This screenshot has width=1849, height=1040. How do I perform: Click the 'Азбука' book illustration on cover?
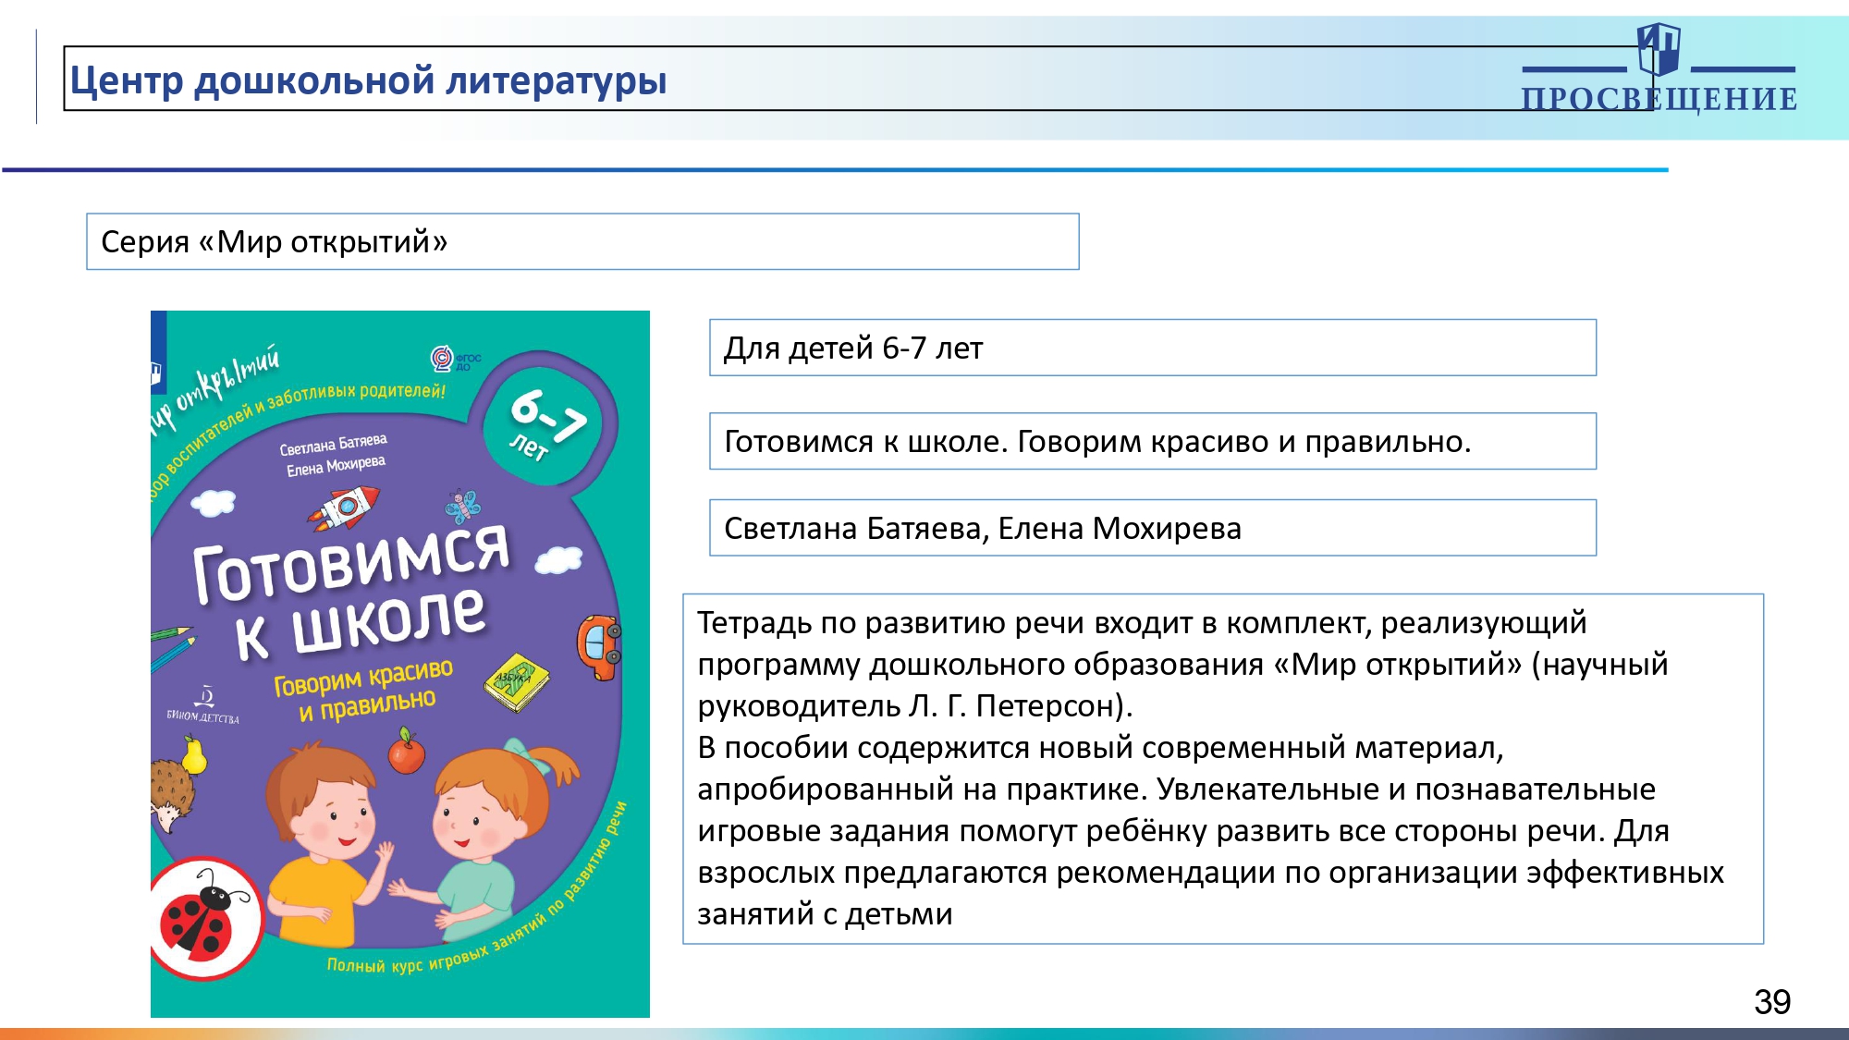click(516, 682)
